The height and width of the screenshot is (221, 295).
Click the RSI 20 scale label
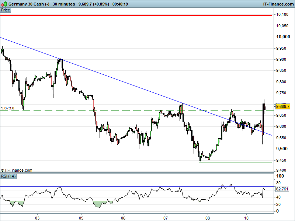click(x=278, y=204)
